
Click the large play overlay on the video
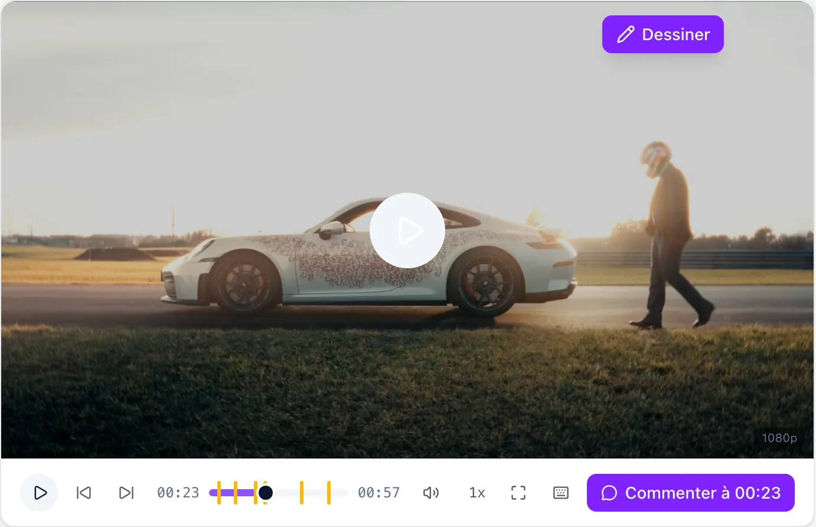(x=407, y=230)
